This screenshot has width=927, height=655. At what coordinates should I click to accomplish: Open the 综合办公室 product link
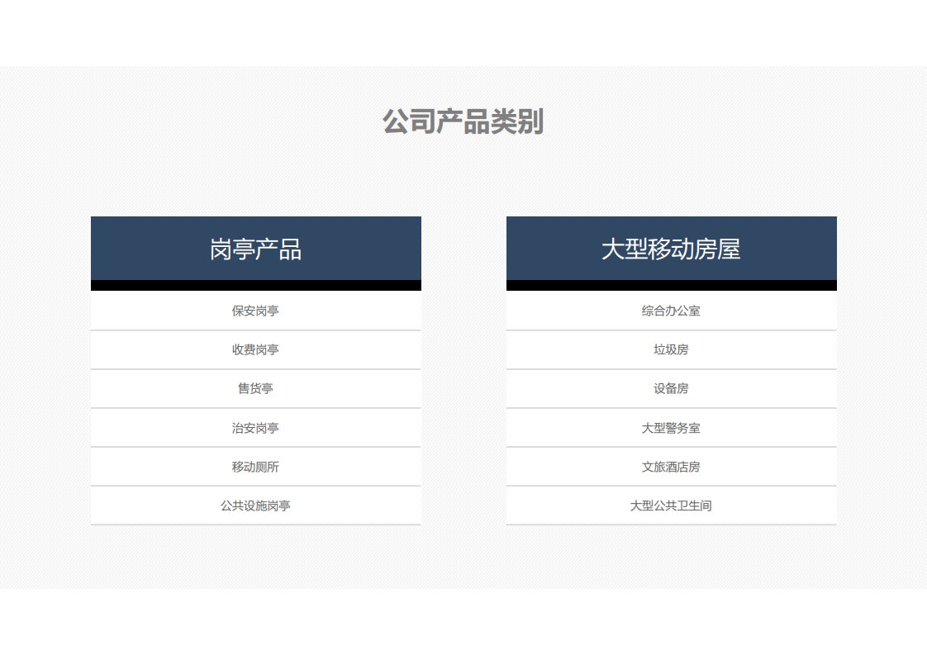coord(671,311)
